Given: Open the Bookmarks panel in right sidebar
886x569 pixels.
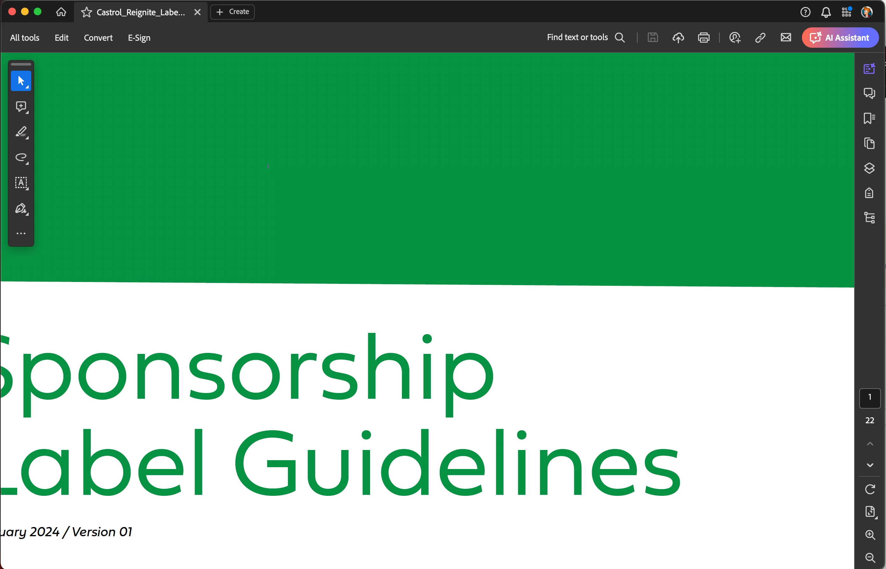Looking at the screenshot, I should [869, 118].
